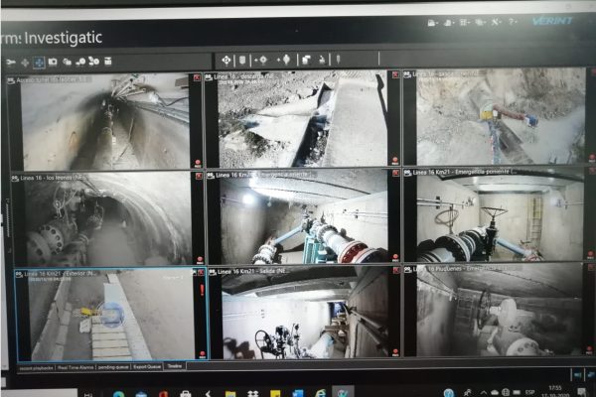Viewport: 596px width, 397px height.
Task: Switch to the Export Queue tab
Action: 145,366
